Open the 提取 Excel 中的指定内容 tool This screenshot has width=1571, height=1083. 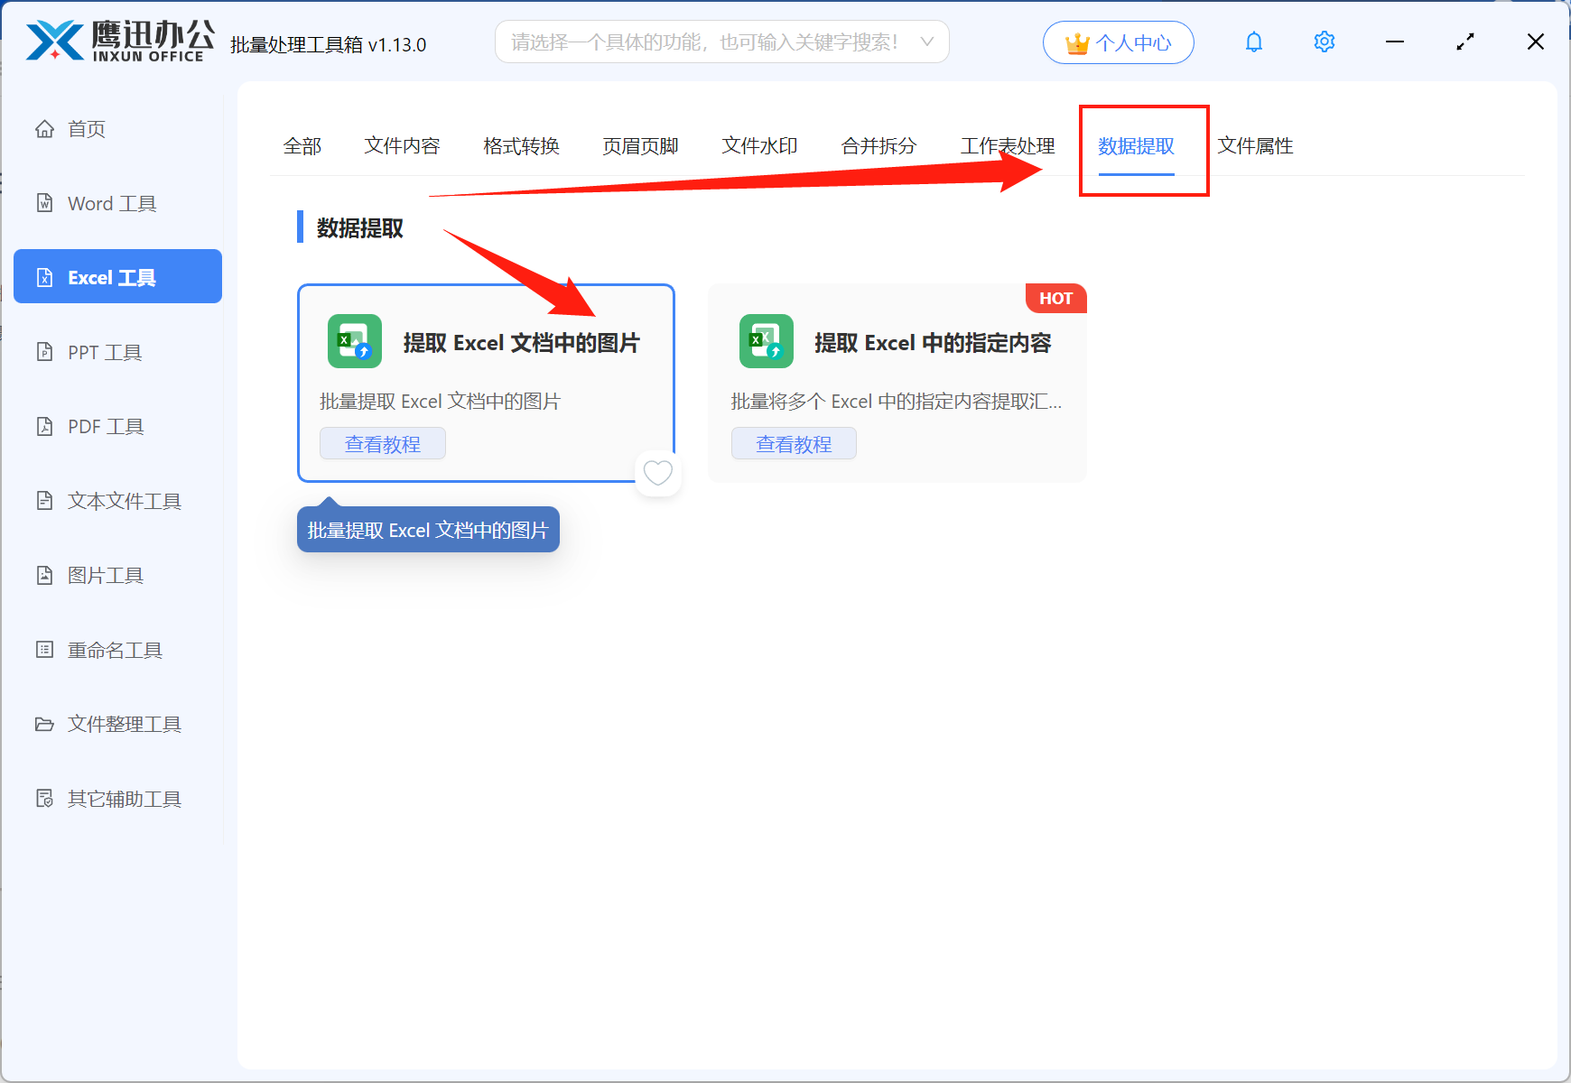pos(934,343)
